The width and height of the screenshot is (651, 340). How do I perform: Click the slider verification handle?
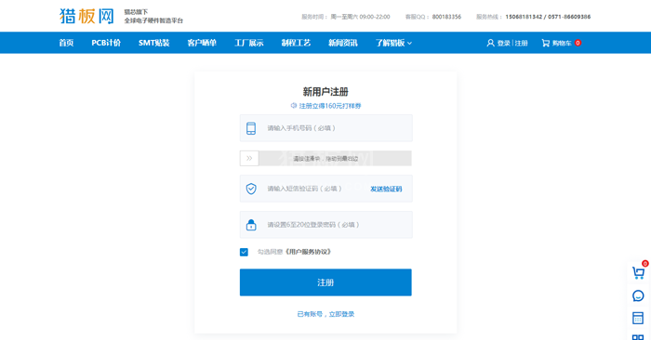[249, 158]
